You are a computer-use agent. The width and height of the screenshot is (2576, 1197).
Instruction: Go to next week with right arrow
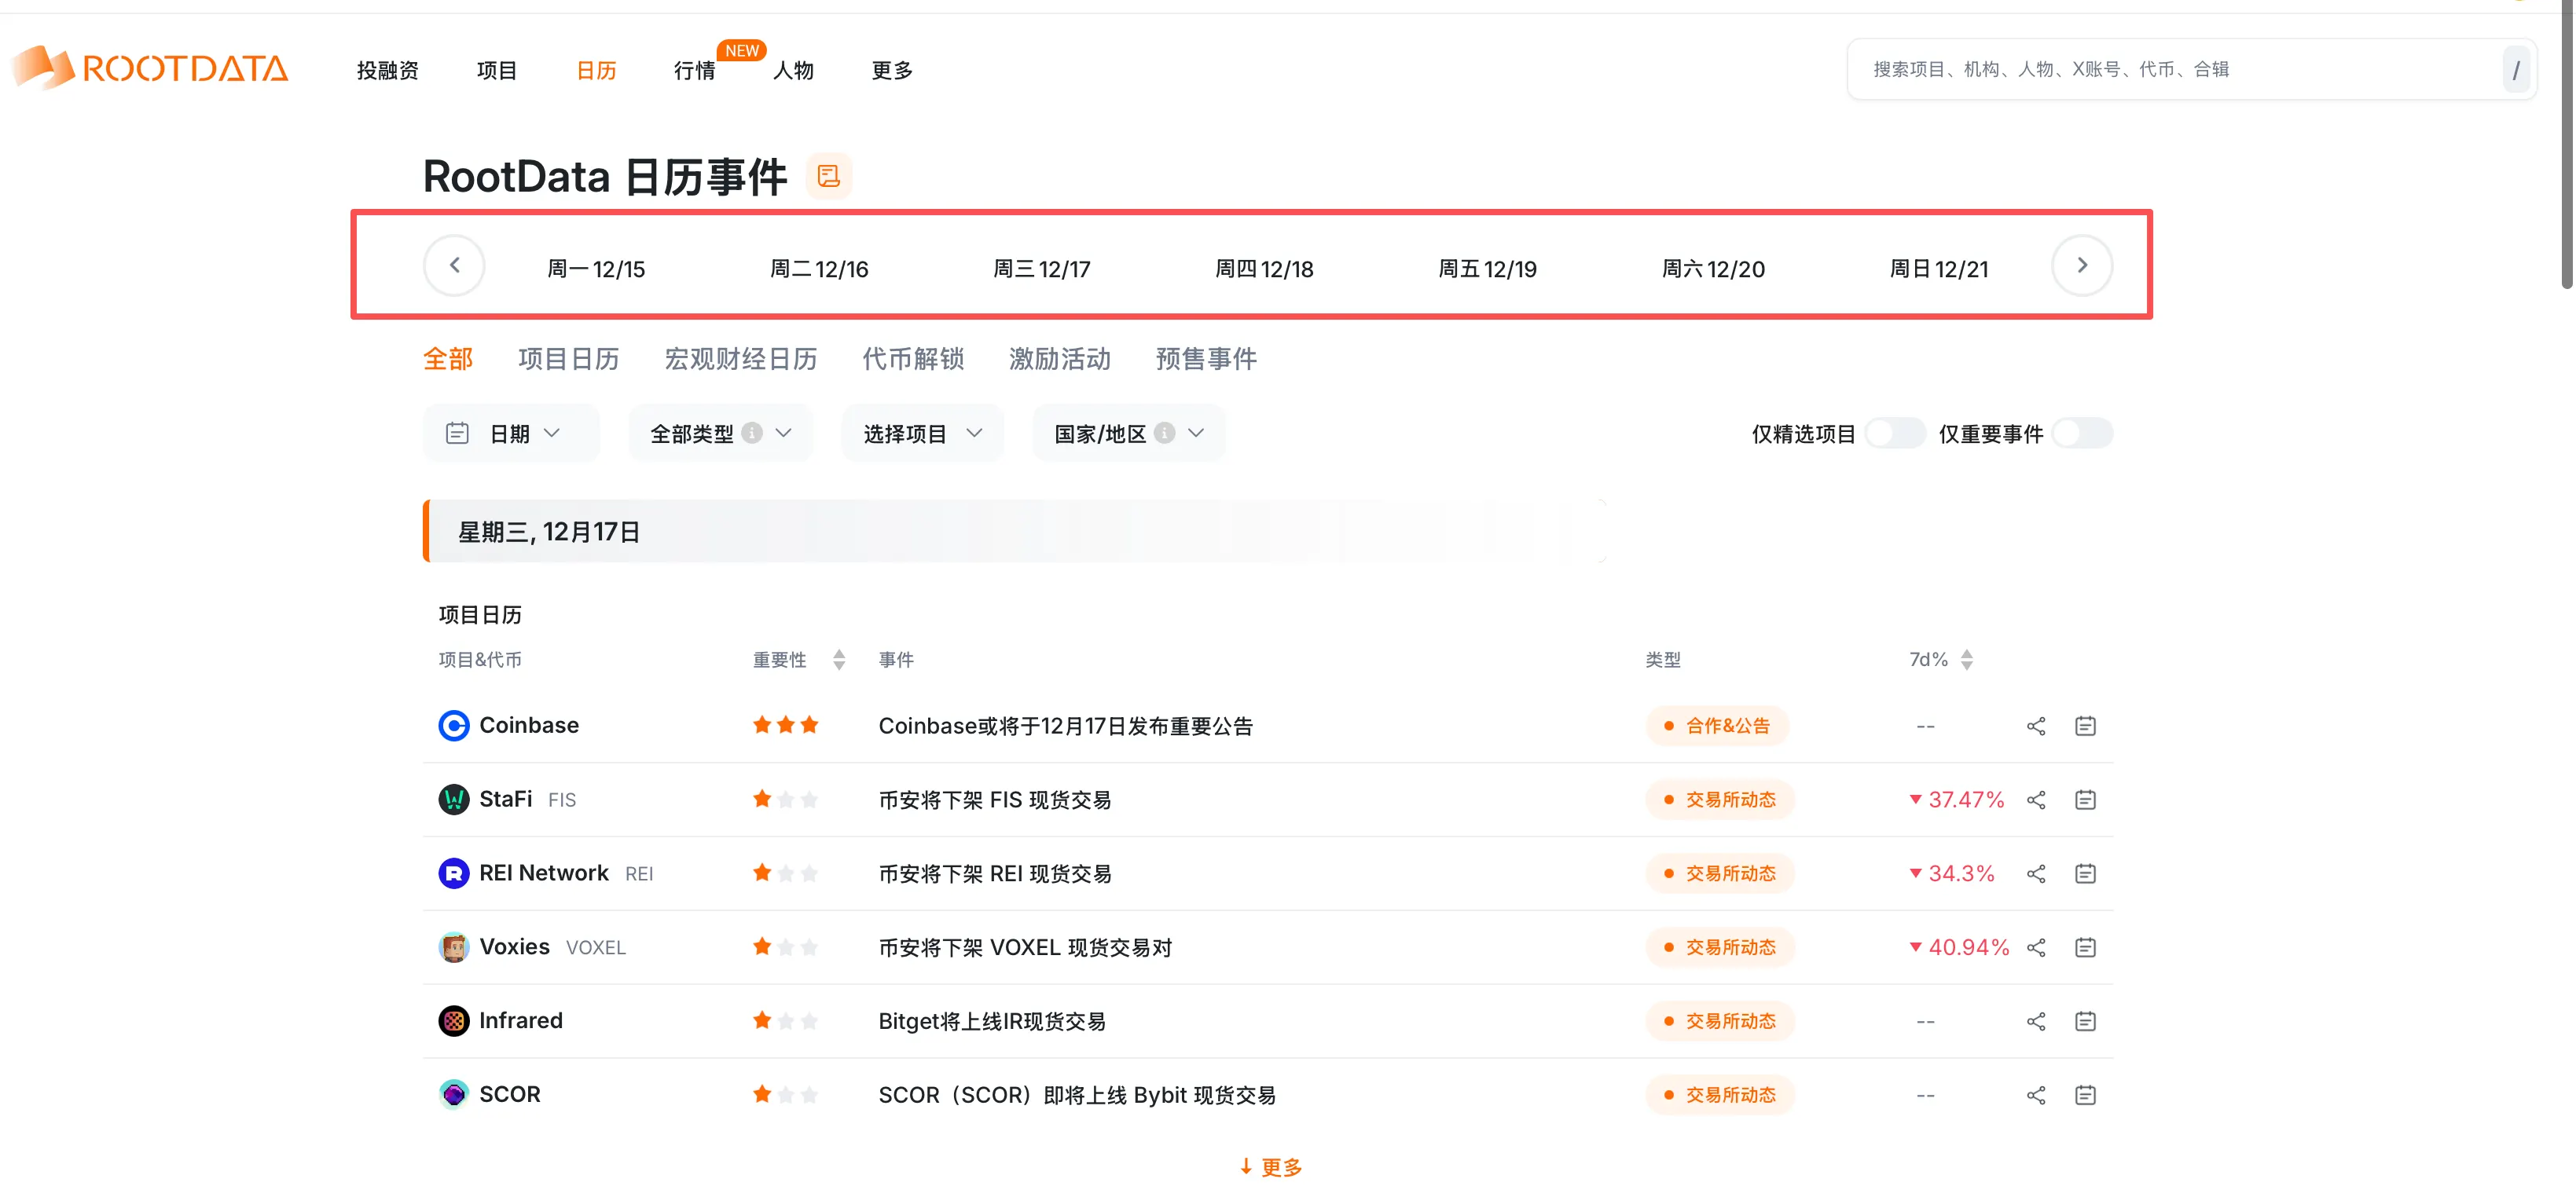pos(2081,265)
